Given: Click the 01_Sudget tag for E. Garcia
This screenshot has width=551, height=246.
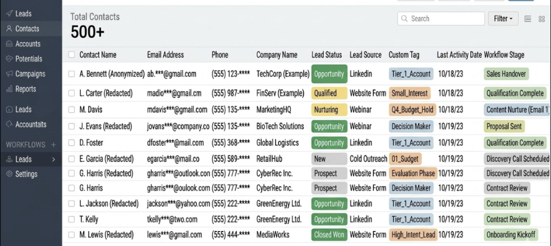Looking at the screenshot, I should 405,159.
